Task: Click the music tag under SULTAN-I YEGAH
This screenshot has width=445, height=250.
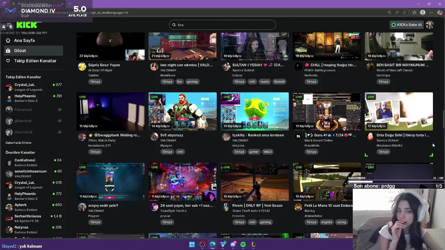Action: [x=265, y=82]
